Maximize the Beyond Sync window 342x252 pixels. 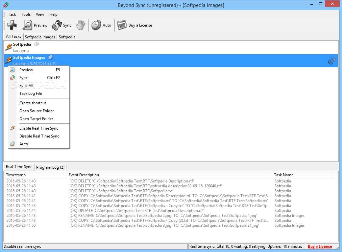point(320,4)
